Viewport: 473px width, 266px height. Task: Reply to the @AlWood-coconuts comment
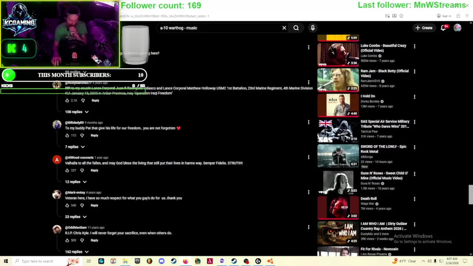(94, 170)
